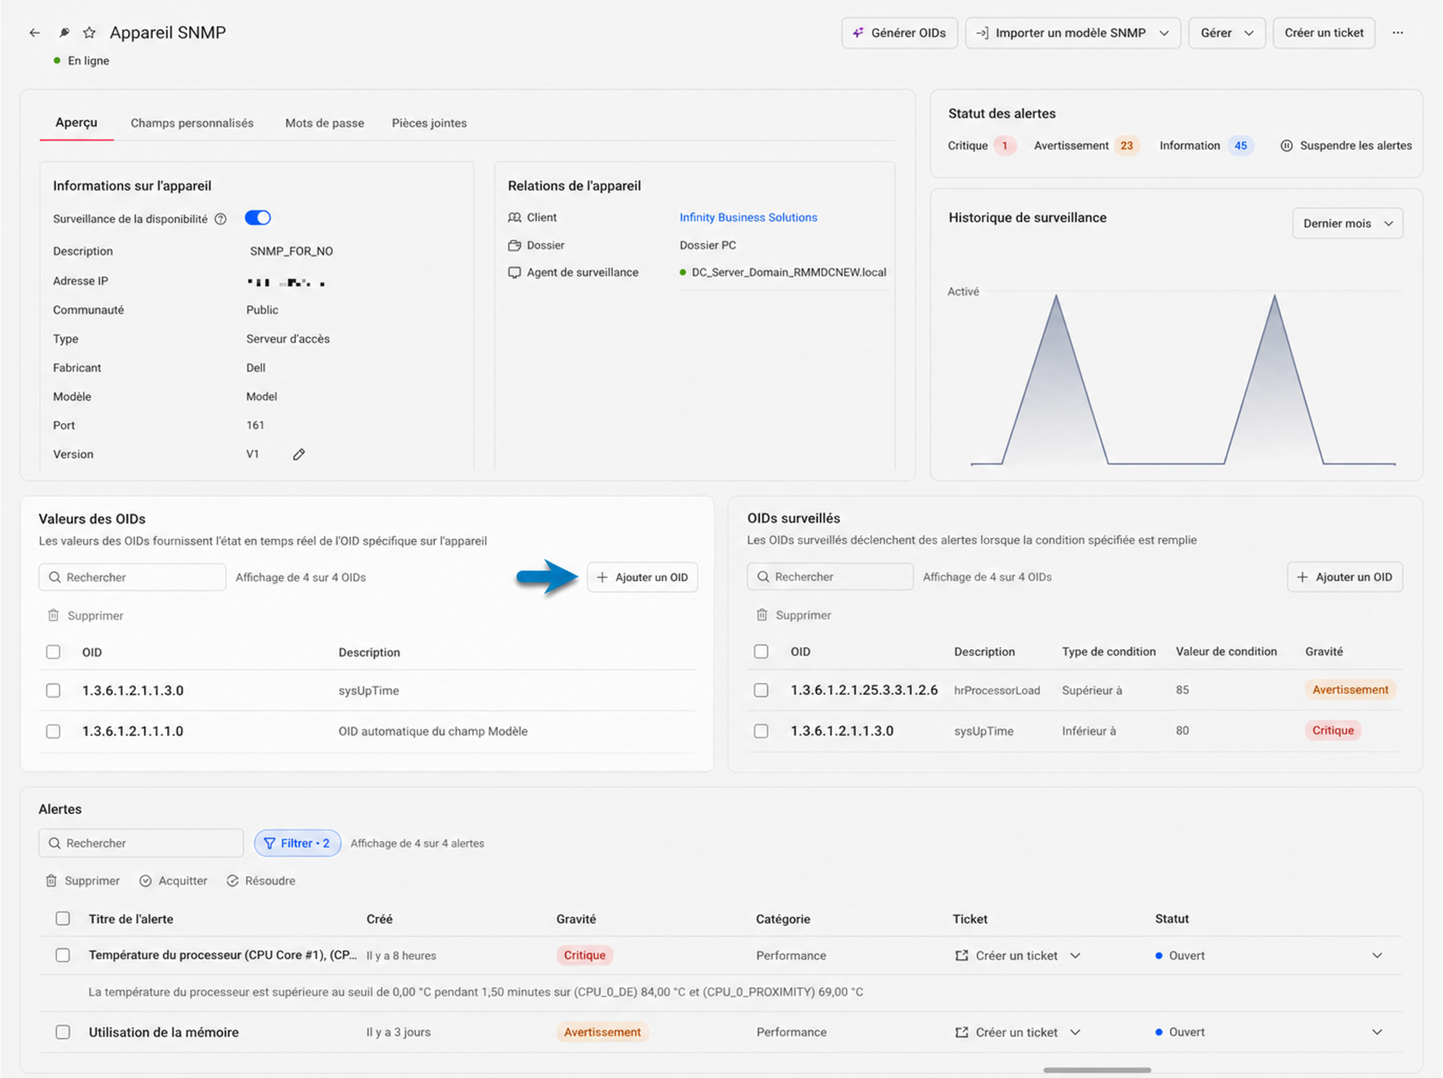Click Rechercher field in Alertes
This screenshot has height=1078, width=1443.
141,843
